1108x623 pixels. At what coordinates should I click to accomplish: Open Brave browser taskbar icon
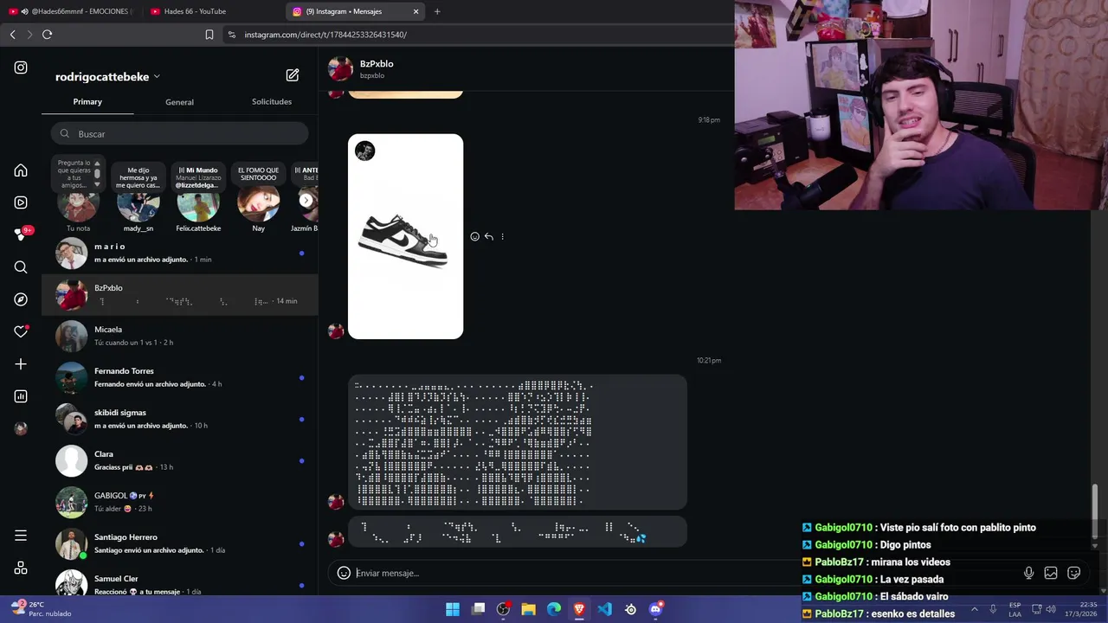579,609
